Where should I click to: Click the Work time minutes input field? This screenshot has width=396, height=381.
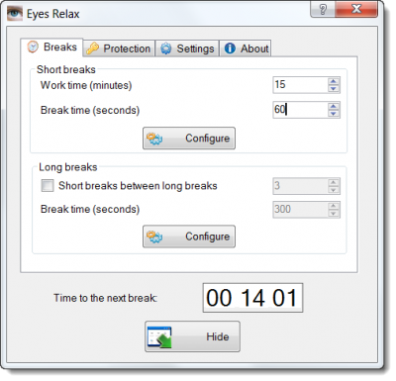300,85
